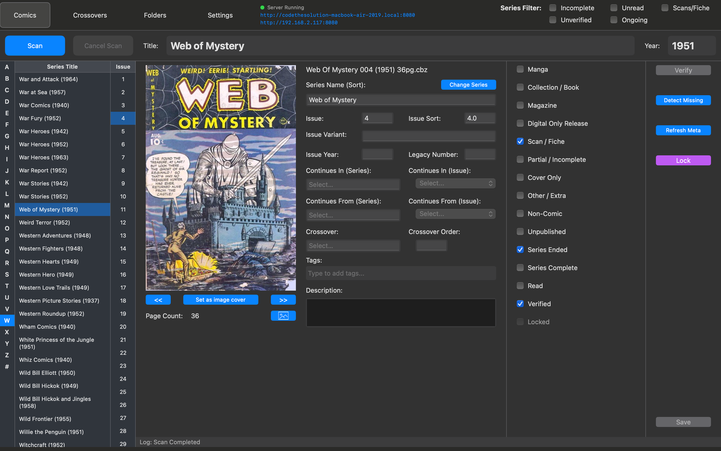Screen dimensions: 721x451
Task: Click the Issue Variant input field
Action: click(x=429, y=136)
